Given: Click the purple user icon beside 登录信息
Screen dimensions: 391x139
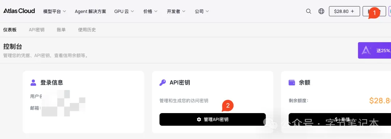Looking at the screenshot, I should (x=33, y=83).
